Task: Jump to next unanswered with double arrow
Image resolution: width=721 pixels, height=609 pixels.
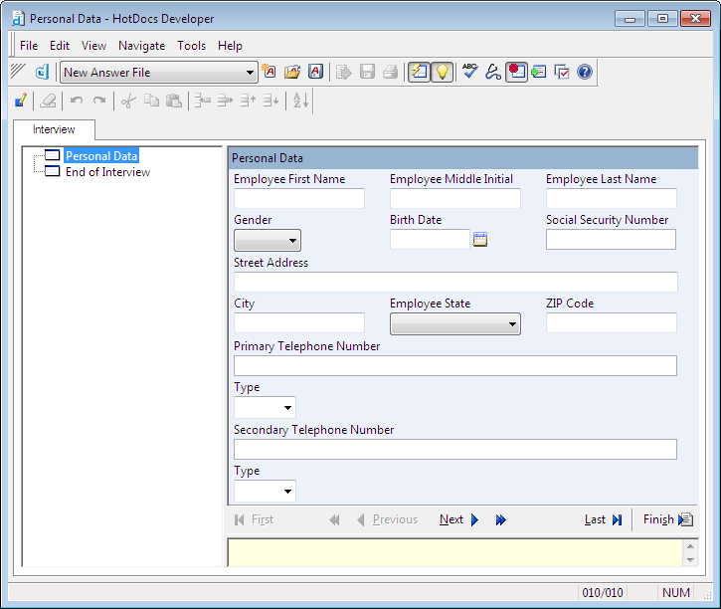Action: click(x=501, y=519)
